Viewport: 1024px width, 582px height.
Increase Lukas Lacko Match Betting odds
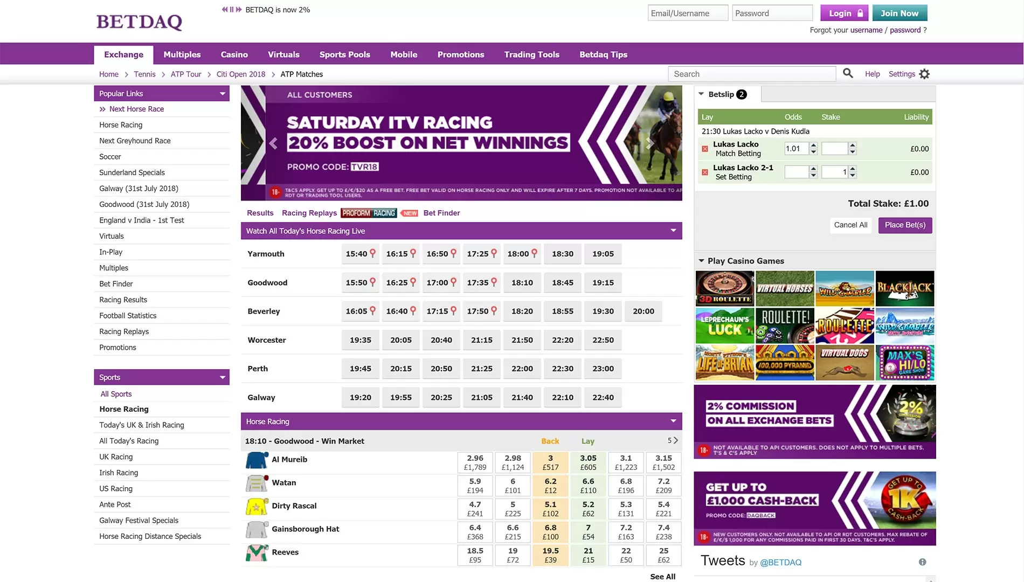click(x=813, y=145)
